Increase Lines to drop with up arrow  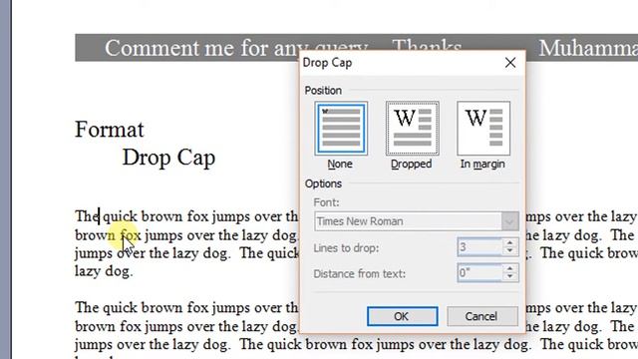[510, 243]
